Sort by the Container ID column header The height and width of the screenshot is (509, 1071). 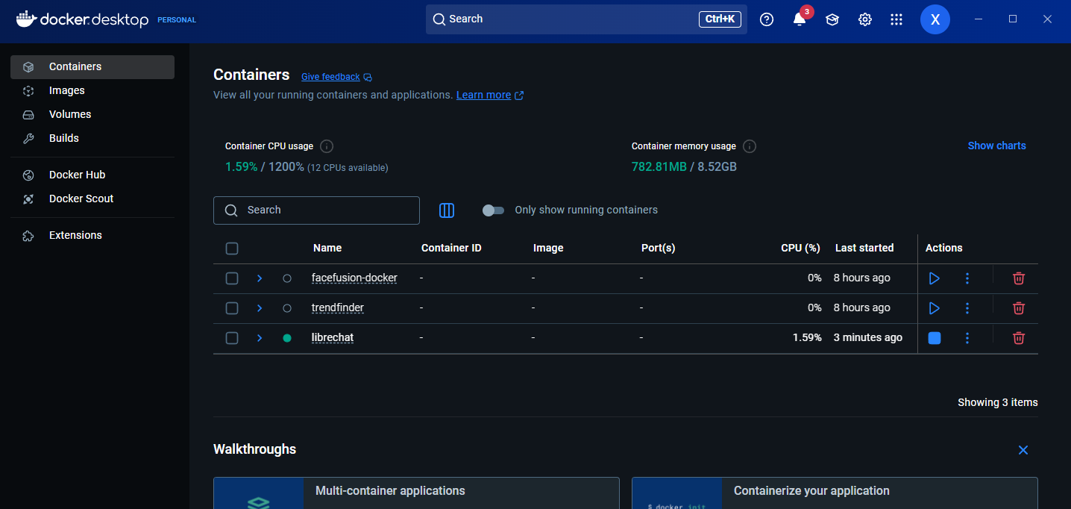point(451,249)
